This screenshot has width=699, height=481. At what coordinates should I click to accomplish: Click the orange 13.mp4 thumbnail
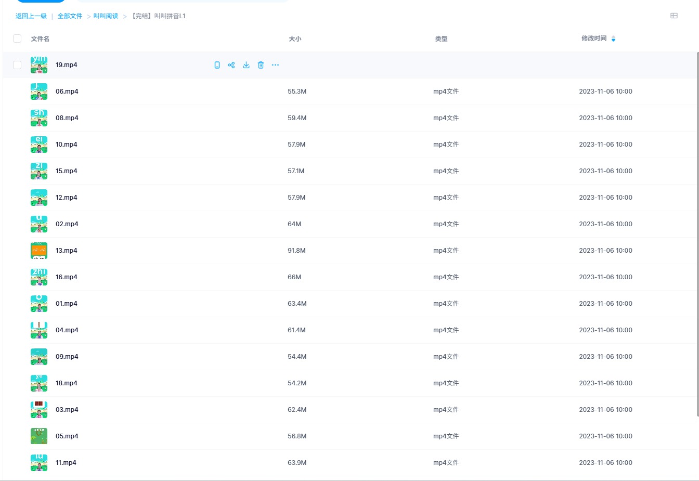[x=39, y=251]
